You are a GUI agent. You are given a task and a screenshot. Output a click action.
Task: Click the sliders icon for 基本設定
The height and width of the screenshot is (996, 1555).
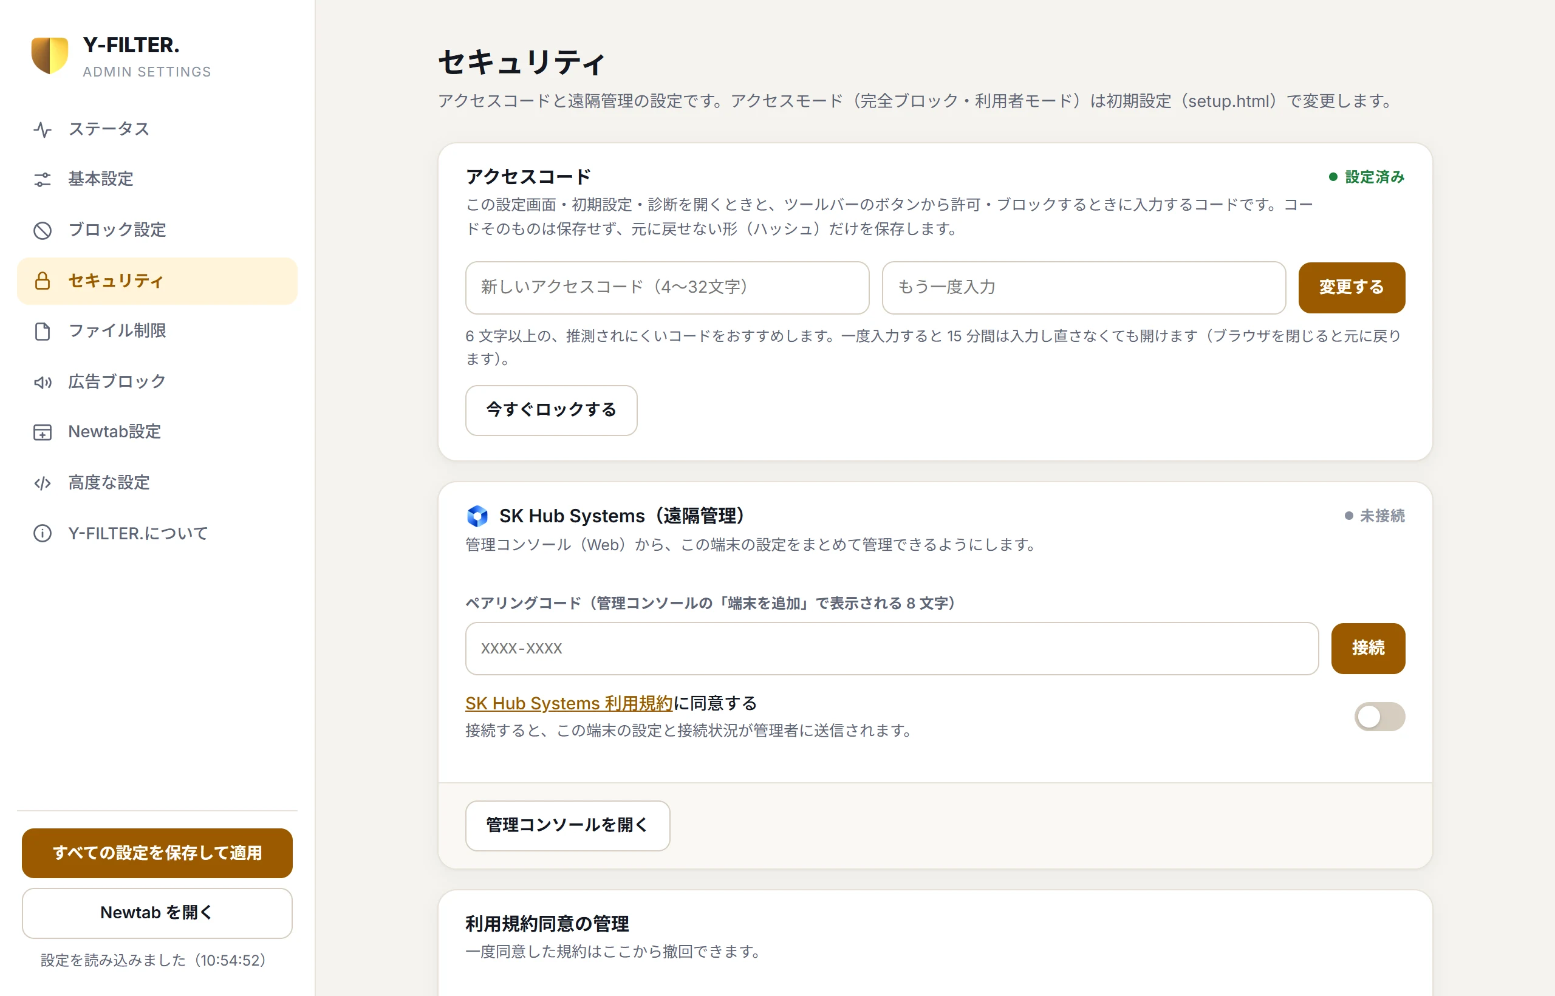pos(43,179)
